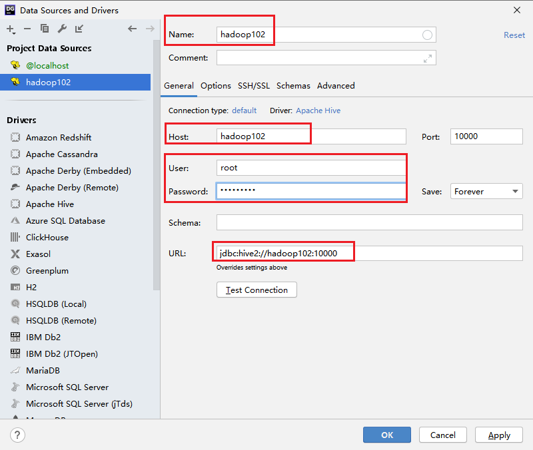Select the @localhost data source

(x=75, y=65)
